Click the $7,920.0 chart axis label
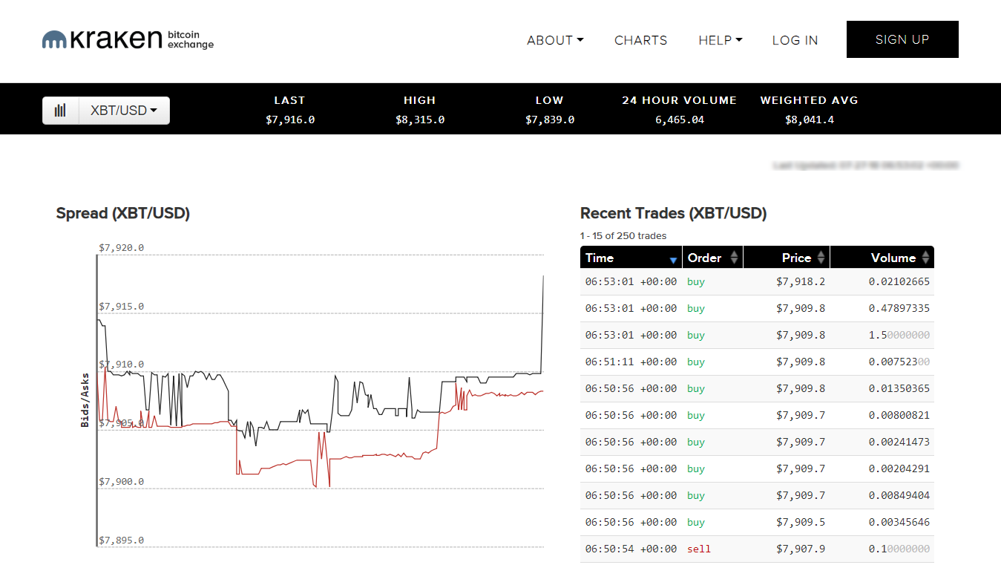This screenshot has width=1001, height=565. [x=122, y=248]
